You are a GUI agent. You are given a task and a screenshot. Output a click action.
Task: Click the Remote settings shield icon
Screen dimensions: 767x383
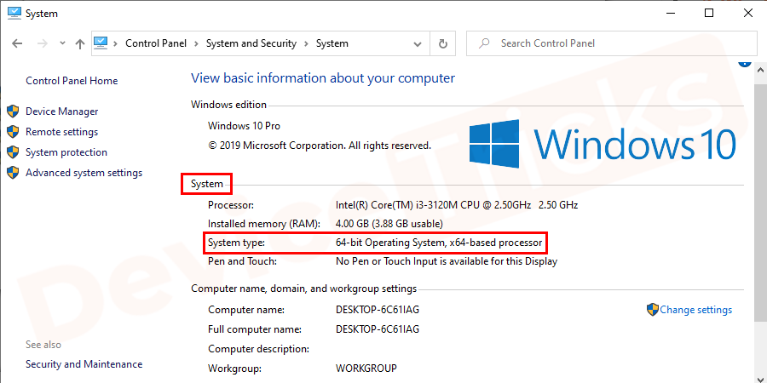tap(13, 132)
